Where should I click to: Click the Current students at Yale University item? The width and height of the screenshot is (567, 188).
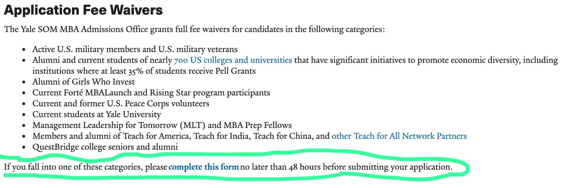[x=96, y=115]
